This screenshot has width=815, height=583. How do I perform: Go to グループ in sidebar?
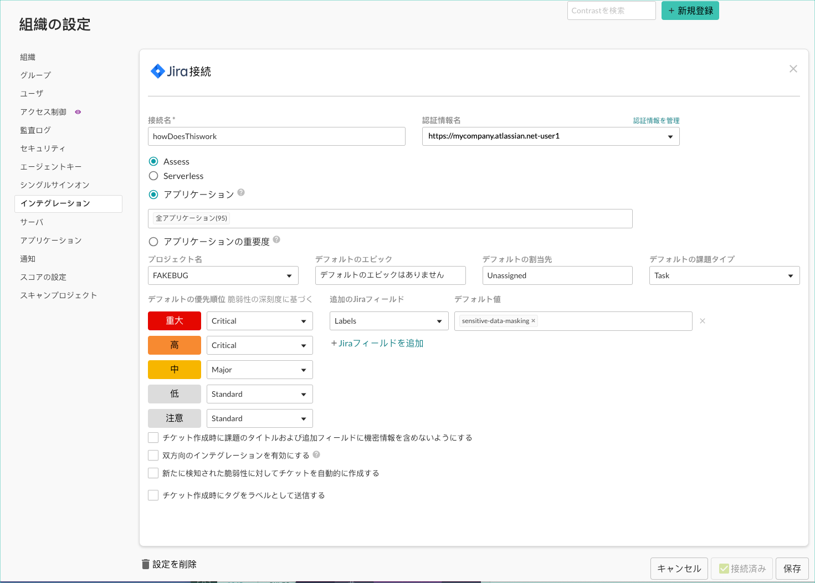pos(35,75)
